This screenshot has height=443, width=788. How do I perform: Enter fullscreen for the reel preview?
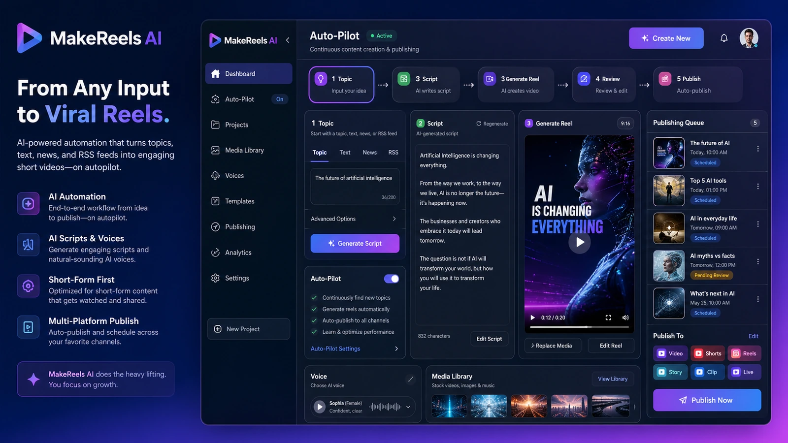pos(608,317)
